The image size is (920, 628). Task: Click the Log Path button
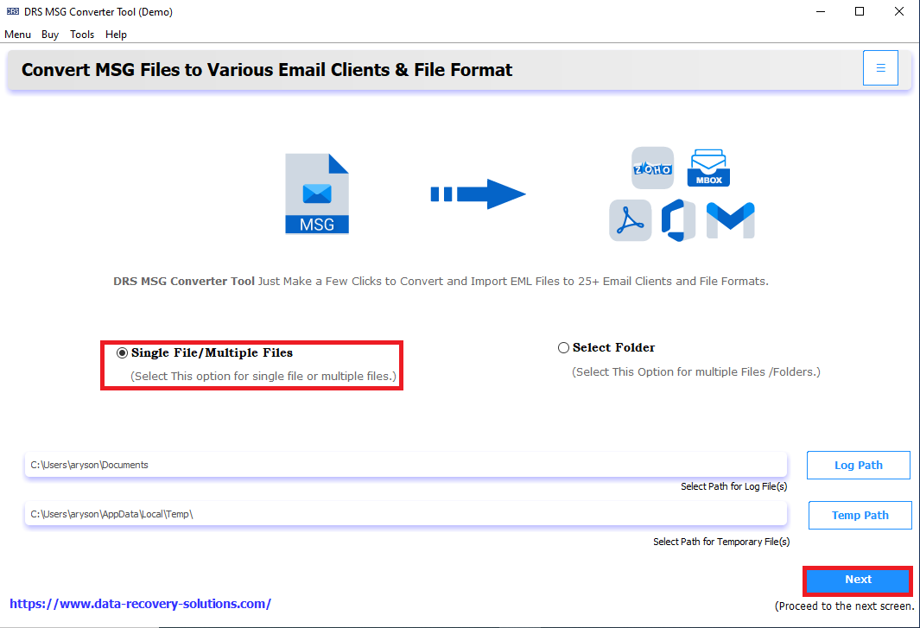point(858,465)
